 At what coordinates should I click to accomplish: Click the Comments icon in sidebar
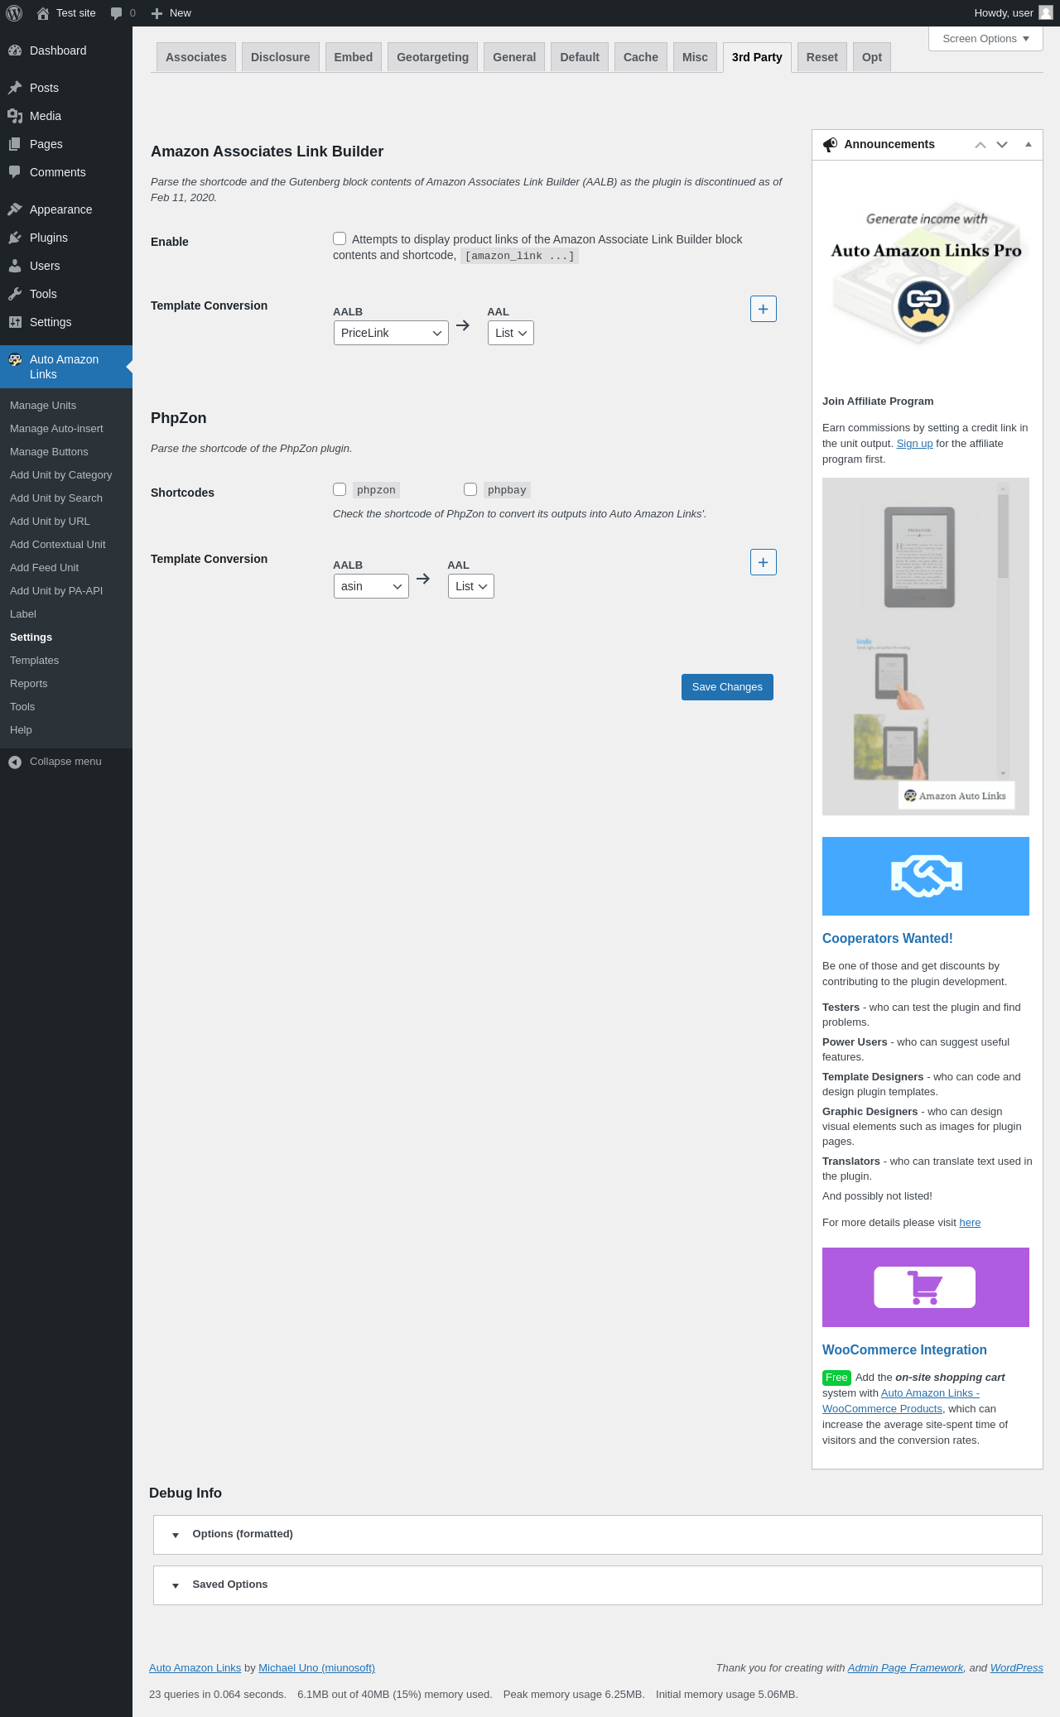click(x=15, y=172)
